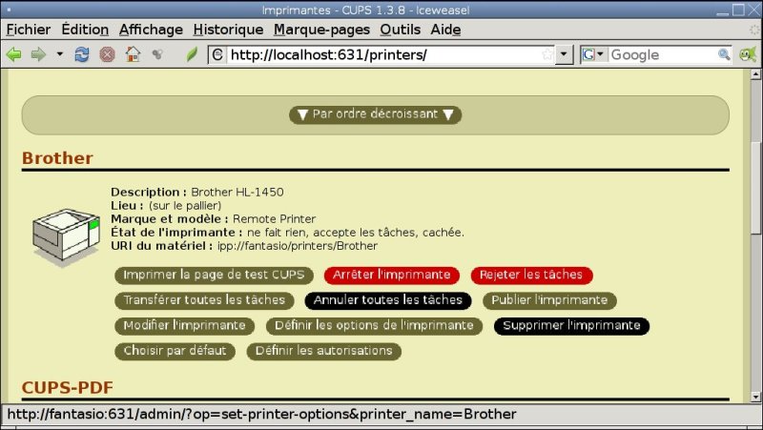763x430 pixels.
Task: Click Définir les options de l'imprimante
Action: tap(374, 325)
